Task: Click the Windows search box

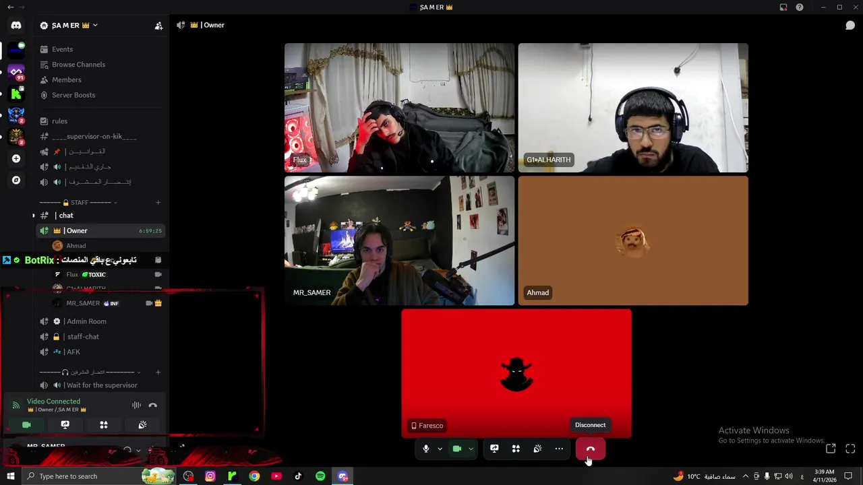Action: point(98,476)
